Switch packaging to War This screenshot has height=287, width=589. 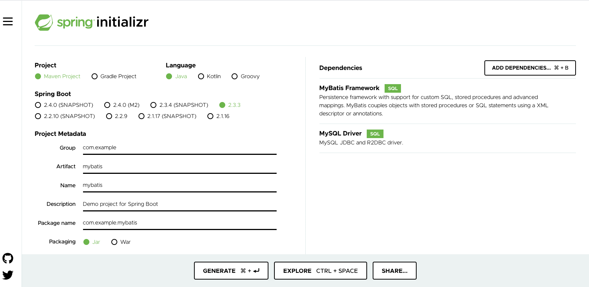pyautogui.click(x=114, y=242)
